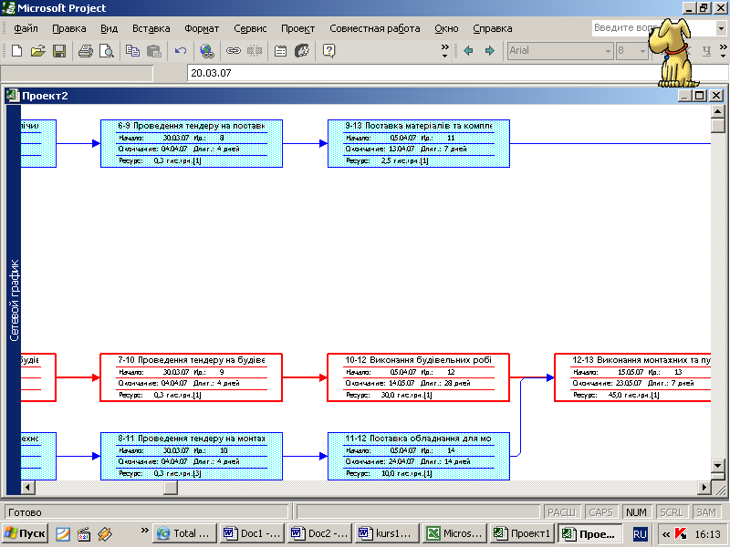
Task: Click the Пуск start button
Action: pyautogui.click(x=26, y=533)
